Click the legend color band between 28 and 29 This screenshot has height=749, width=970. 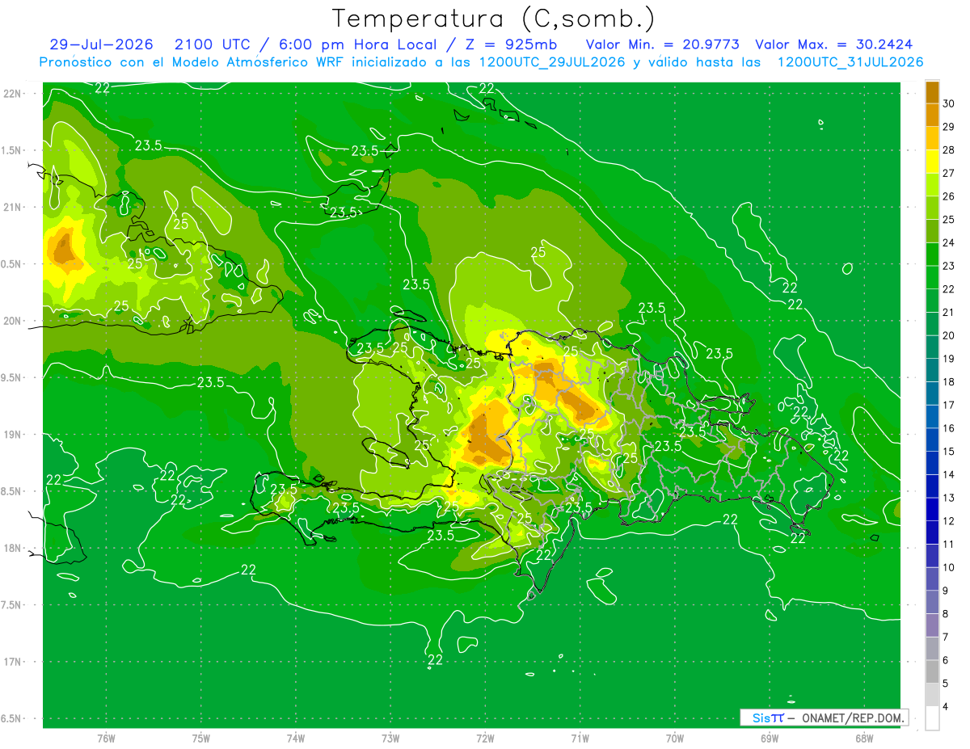(x=932, y=138)
